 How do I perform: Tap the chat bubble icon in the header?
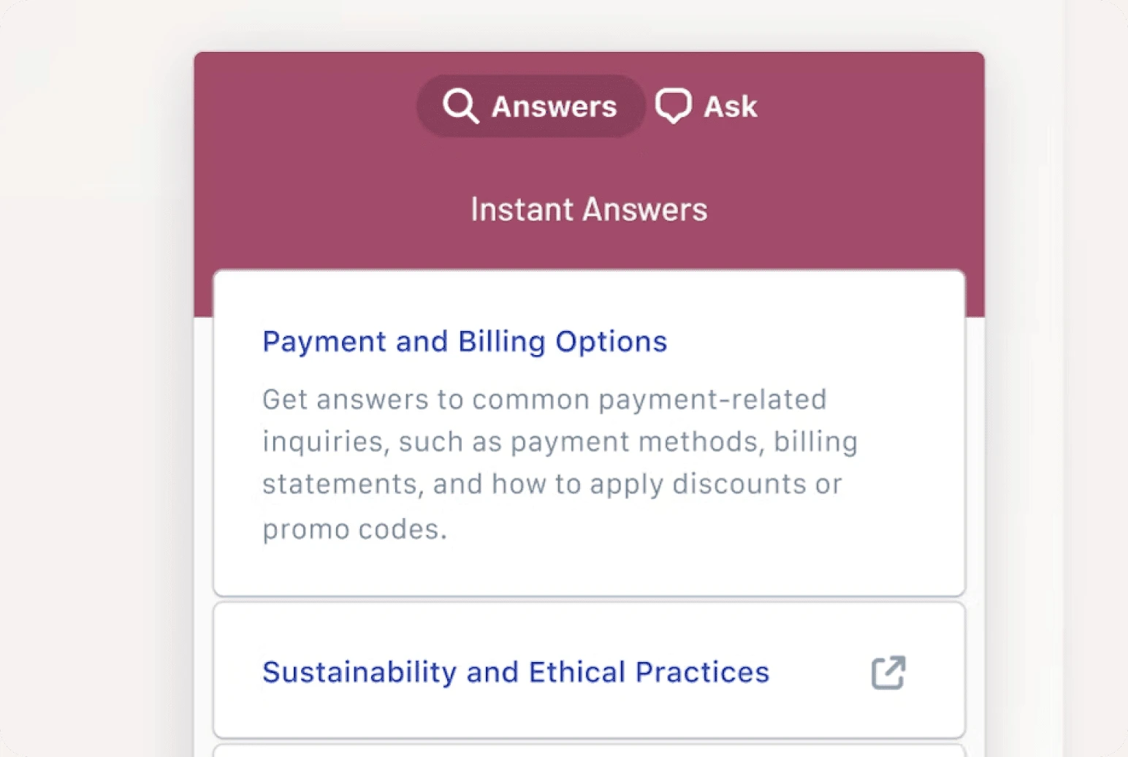(673, 105)
